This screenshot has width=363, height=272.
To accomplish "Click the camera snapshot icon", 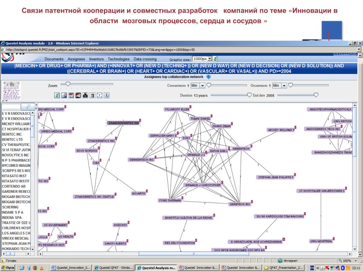I will click(x=85, y=95).
